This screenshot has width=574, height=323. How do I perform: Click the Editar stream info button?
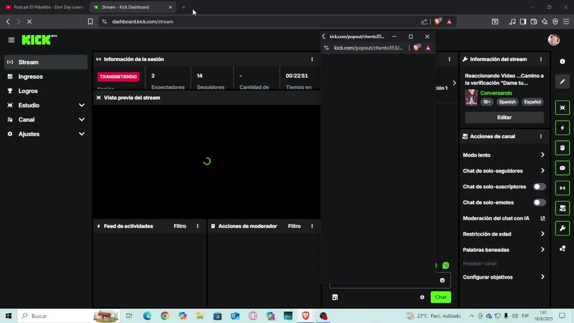point(504,118)
